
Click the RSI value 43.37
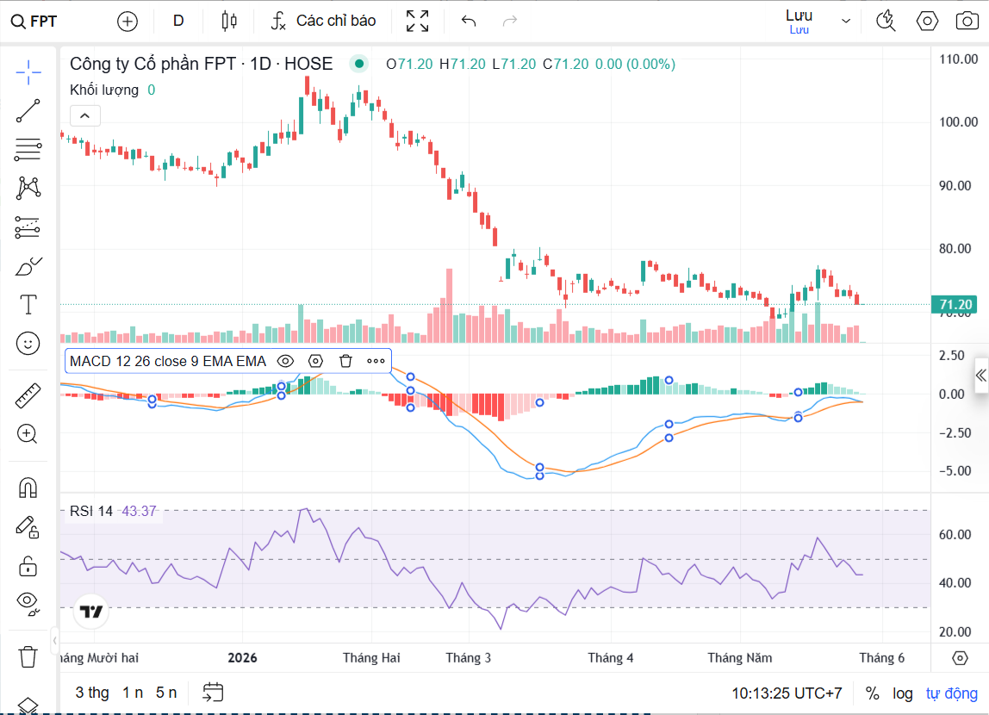[x=139, y=512]
